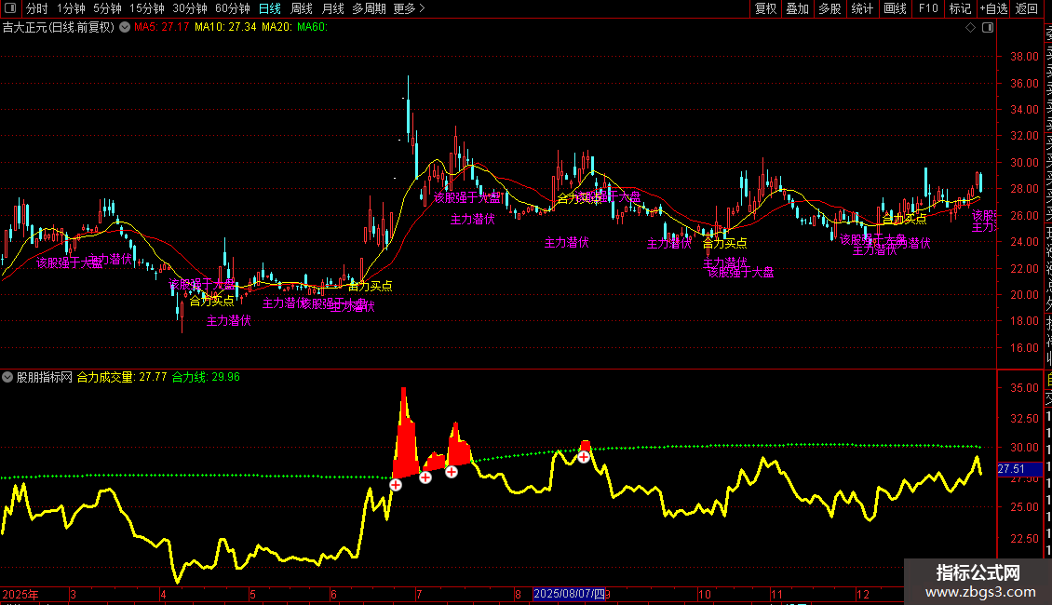Switch to the 分时 chart tab
The width and height of the screenshot is (1052, 605).
pos(37,8)
